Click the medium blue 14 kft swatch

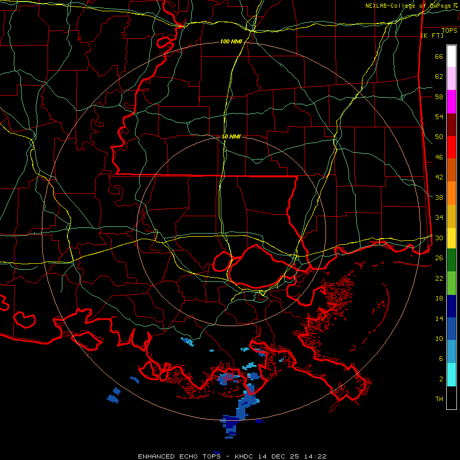coord(451,329)
